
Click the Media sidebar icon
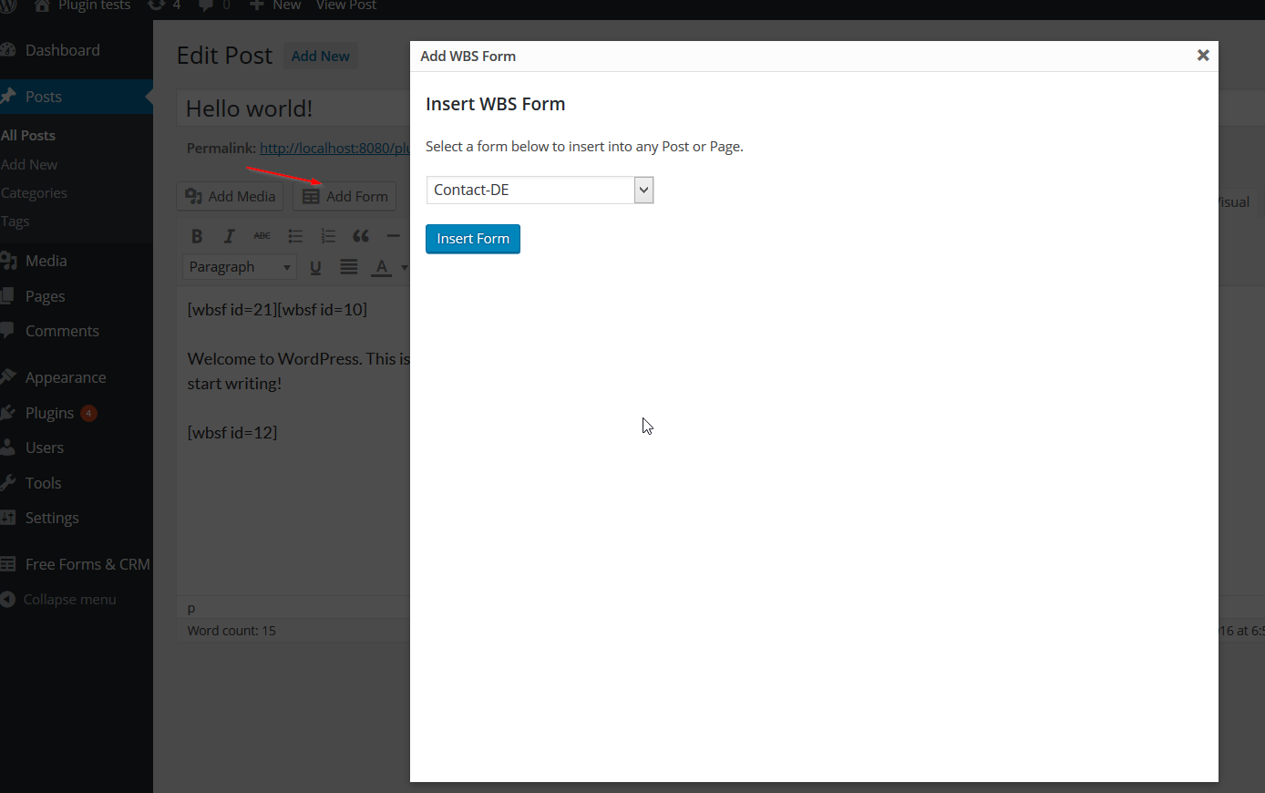[x=8, y=261]
